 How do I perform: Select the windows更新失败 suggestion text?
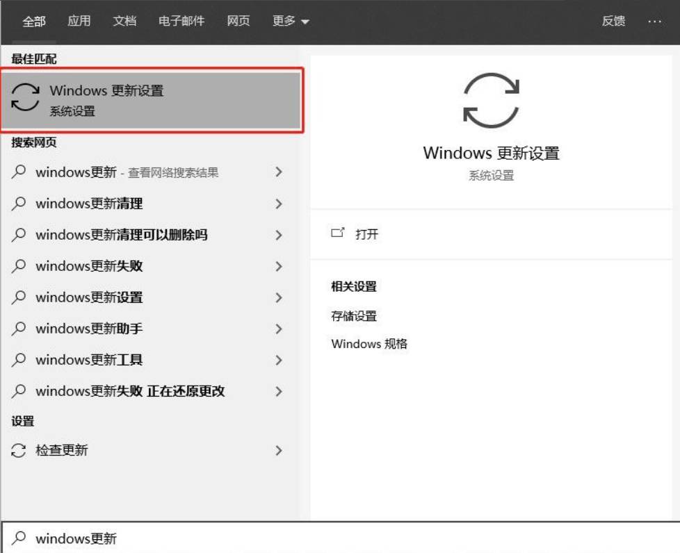[89, 265]
